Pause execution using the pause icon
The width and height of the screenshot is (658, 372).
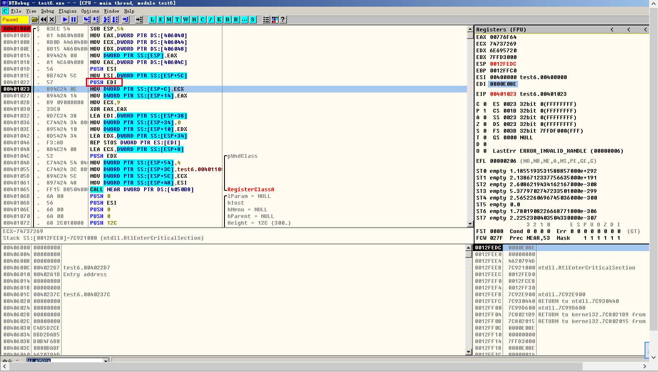click(74, 19)
